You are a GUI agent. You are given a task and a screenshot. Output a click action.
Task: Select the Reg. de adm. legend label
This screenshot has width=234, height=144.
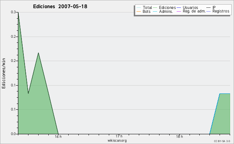[x=194, y=11]
